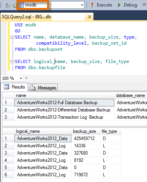The height and width of the screenshot is (182, 147).
Task: Select AdventureWorks2012_Log in row 2
Action: click(43, 146)
